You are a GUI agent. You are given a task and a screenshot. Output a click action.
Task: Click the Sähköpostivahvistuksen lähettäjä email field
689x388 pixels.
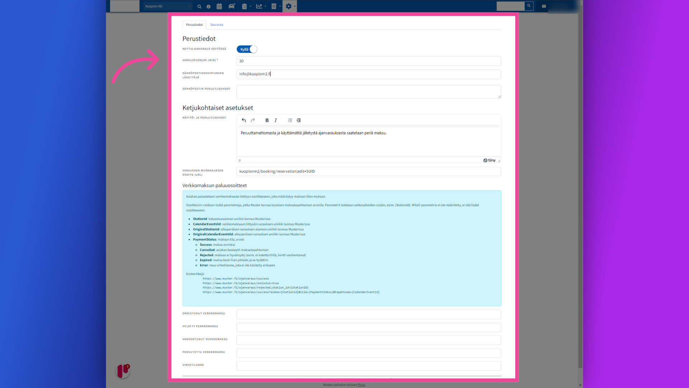pos(369,74)
